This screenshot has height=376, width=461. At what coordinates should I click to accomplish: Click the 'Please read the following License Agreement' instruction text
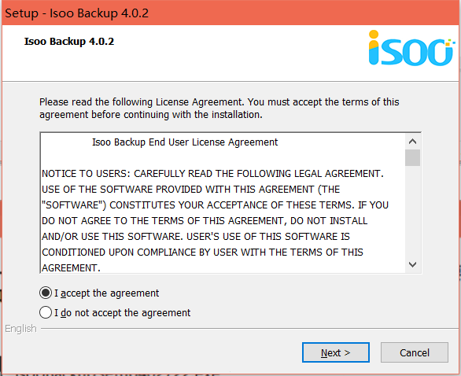[219, 109]
